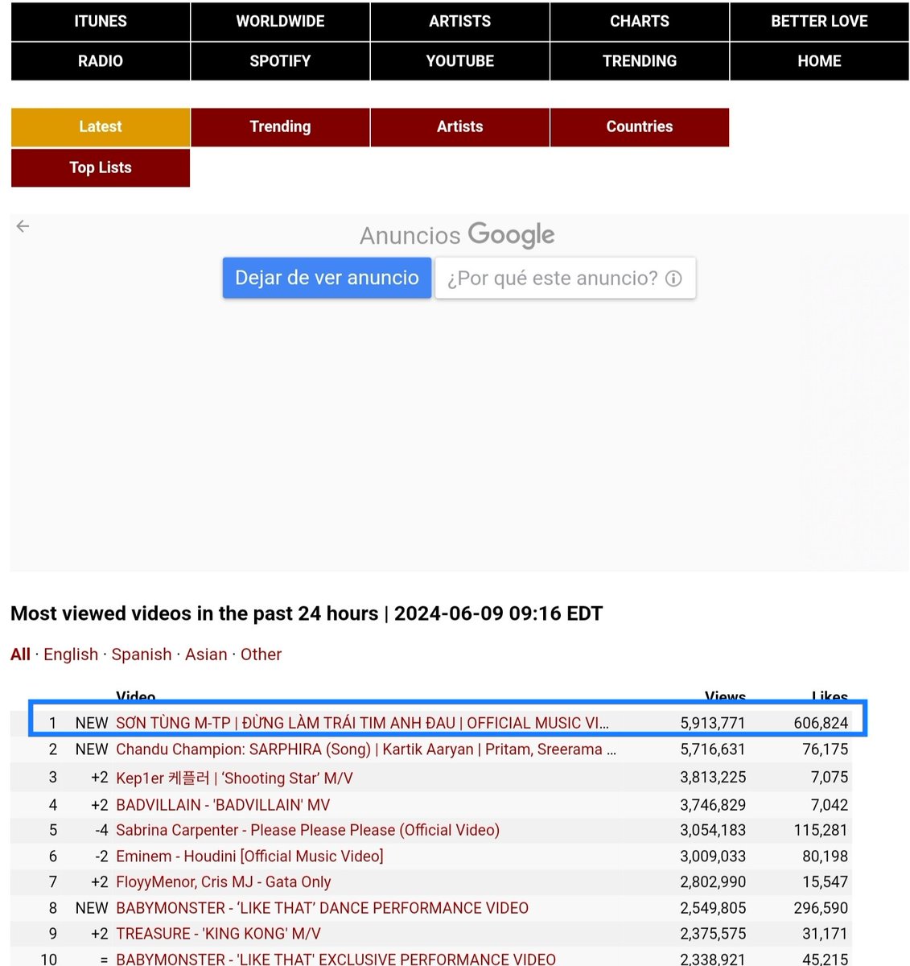Select the Latest tab
This screenshot has height=966, width=910.
[101, 127]
